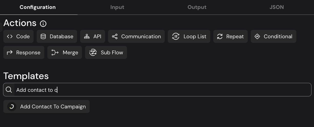Click the Repeat arrows icon
The height and width of the screenshot is (127, 314).
point(220,36)
